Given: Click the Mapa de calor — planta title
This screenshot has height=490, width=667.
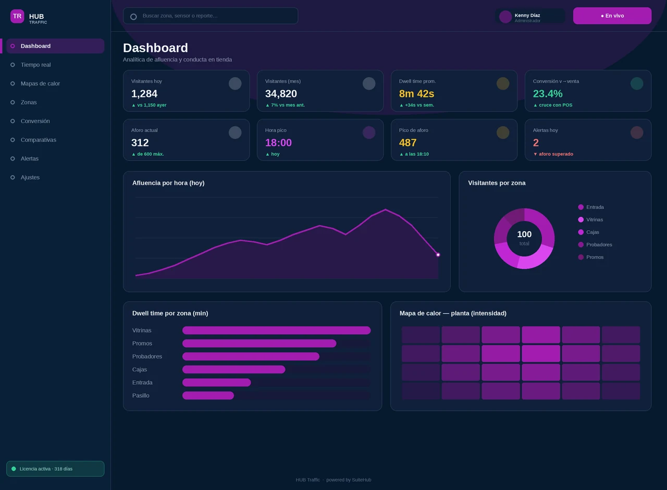Looking at the screenshot, I should 453,313.
